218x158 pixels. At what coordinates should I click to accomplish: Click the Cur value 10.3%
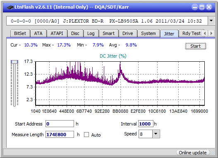pyautogui.click(x=31, y=45)
